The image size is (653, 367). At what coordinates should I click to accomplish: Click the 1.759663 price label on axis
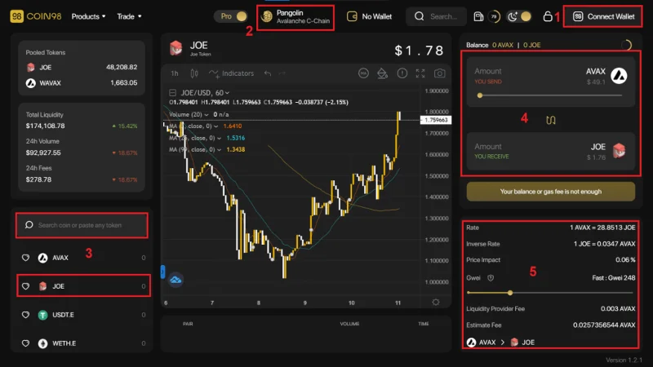click(436, 120)
